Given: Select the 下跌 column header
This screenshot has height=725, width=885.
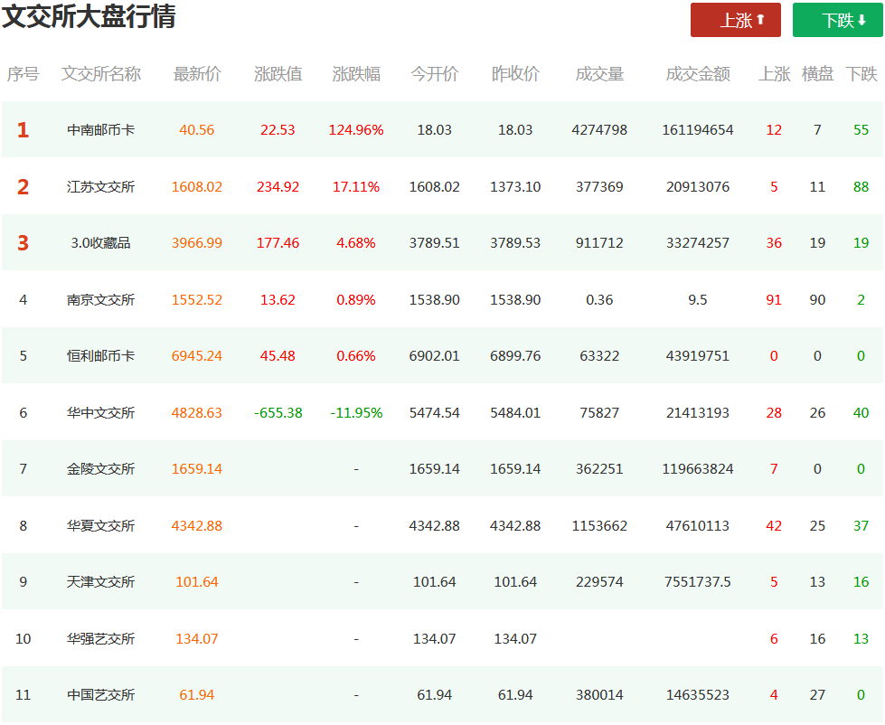Looking at the screenshot, I should tap(861, 74).
